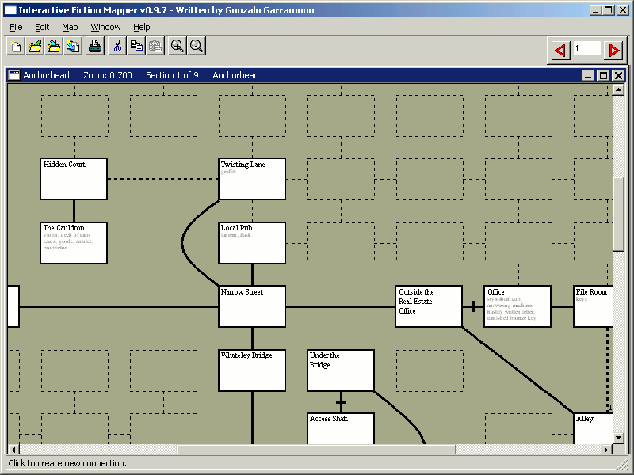Screen dimensions: 634x475
Task: Select the Narrow Street room box
Action: pyautogui.click(x=252, y=305)
